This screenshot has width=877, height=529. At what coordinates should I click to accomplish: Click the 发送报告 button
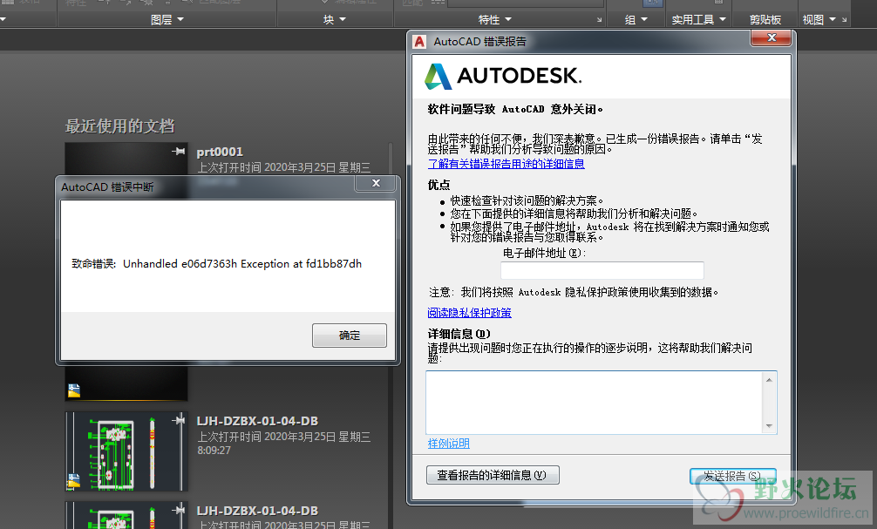pyautogui.click(x=732, y=476)
